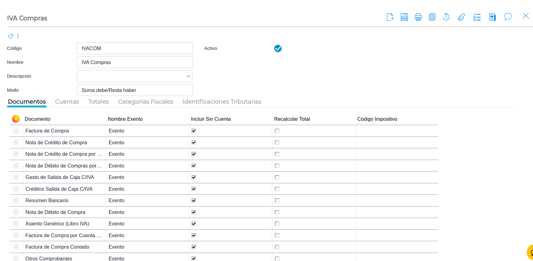Uncheck Incluir Sin Cuenta for Factura de Compra

point(194,131)
